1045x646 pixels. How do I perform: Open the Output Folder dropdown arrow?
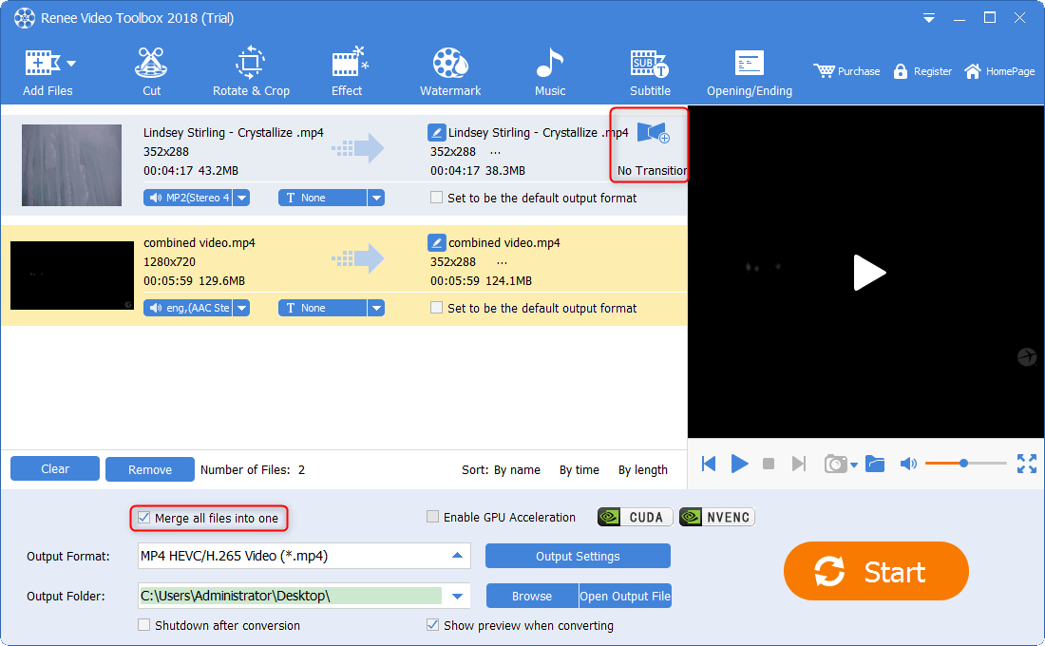[458, 597]
